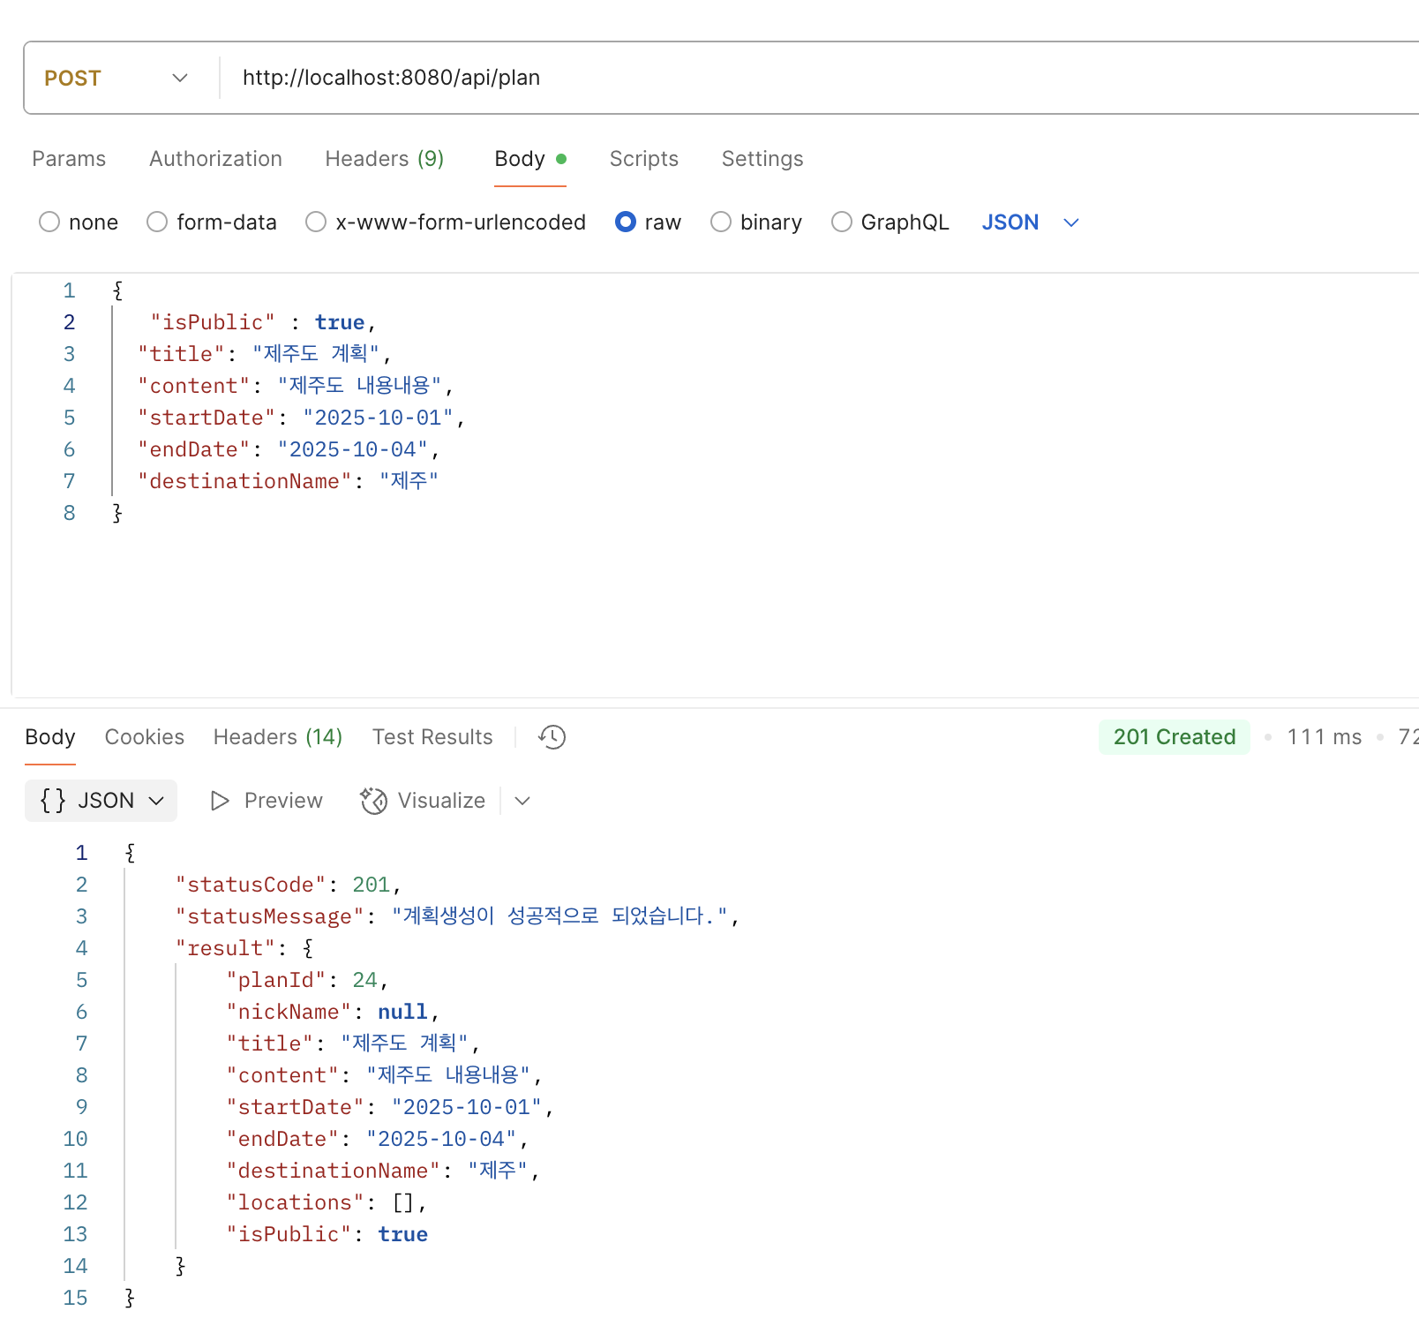Viewport: 1419px width, 1326px height.
Task: Open the response history clock icon
Action: [552, 737]
